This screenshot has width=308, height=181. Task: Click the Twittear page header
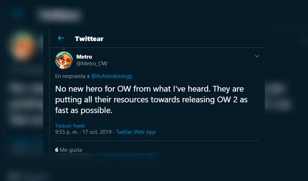coord(89,39)
